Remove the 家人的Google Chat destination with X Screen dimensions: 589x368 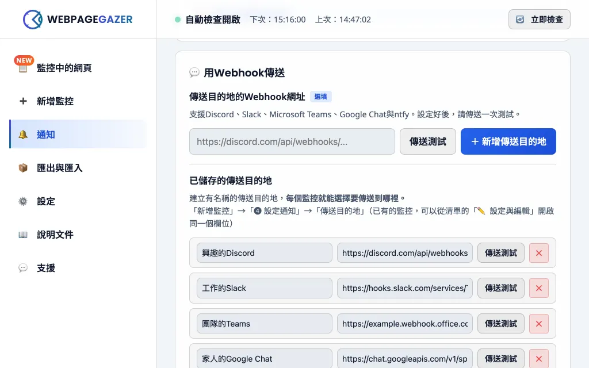[x=538, y=359]
